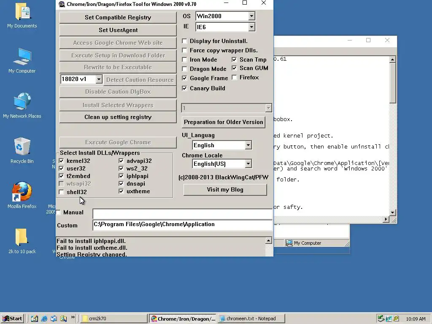432x324 pixels.
Task: Click the Manual path input field
Action: point(182,214)
